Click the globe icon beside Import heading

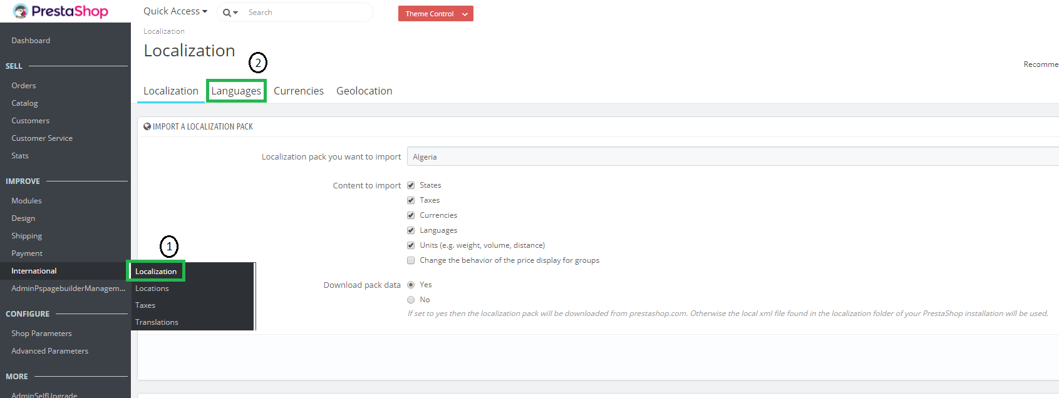(x=147, y=126)
